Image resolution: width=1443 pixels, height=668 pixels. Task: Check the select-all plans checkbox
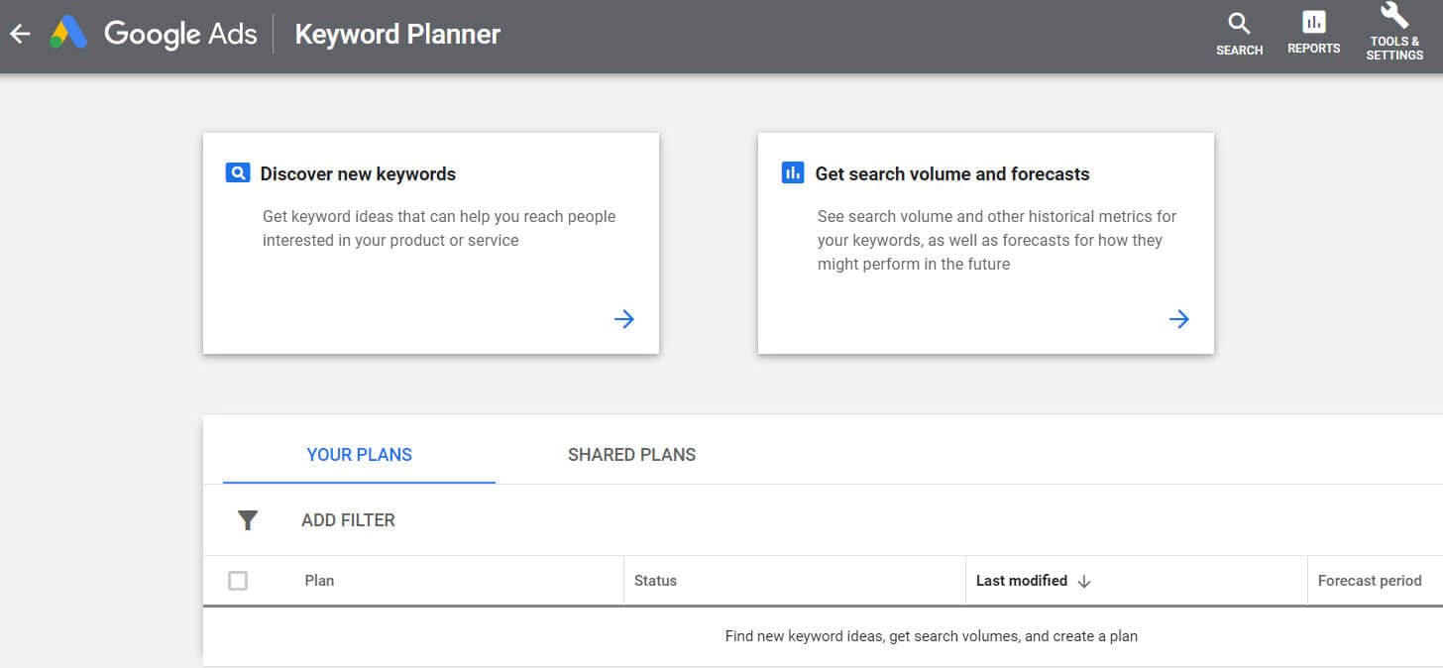click(x=238, y=581)
